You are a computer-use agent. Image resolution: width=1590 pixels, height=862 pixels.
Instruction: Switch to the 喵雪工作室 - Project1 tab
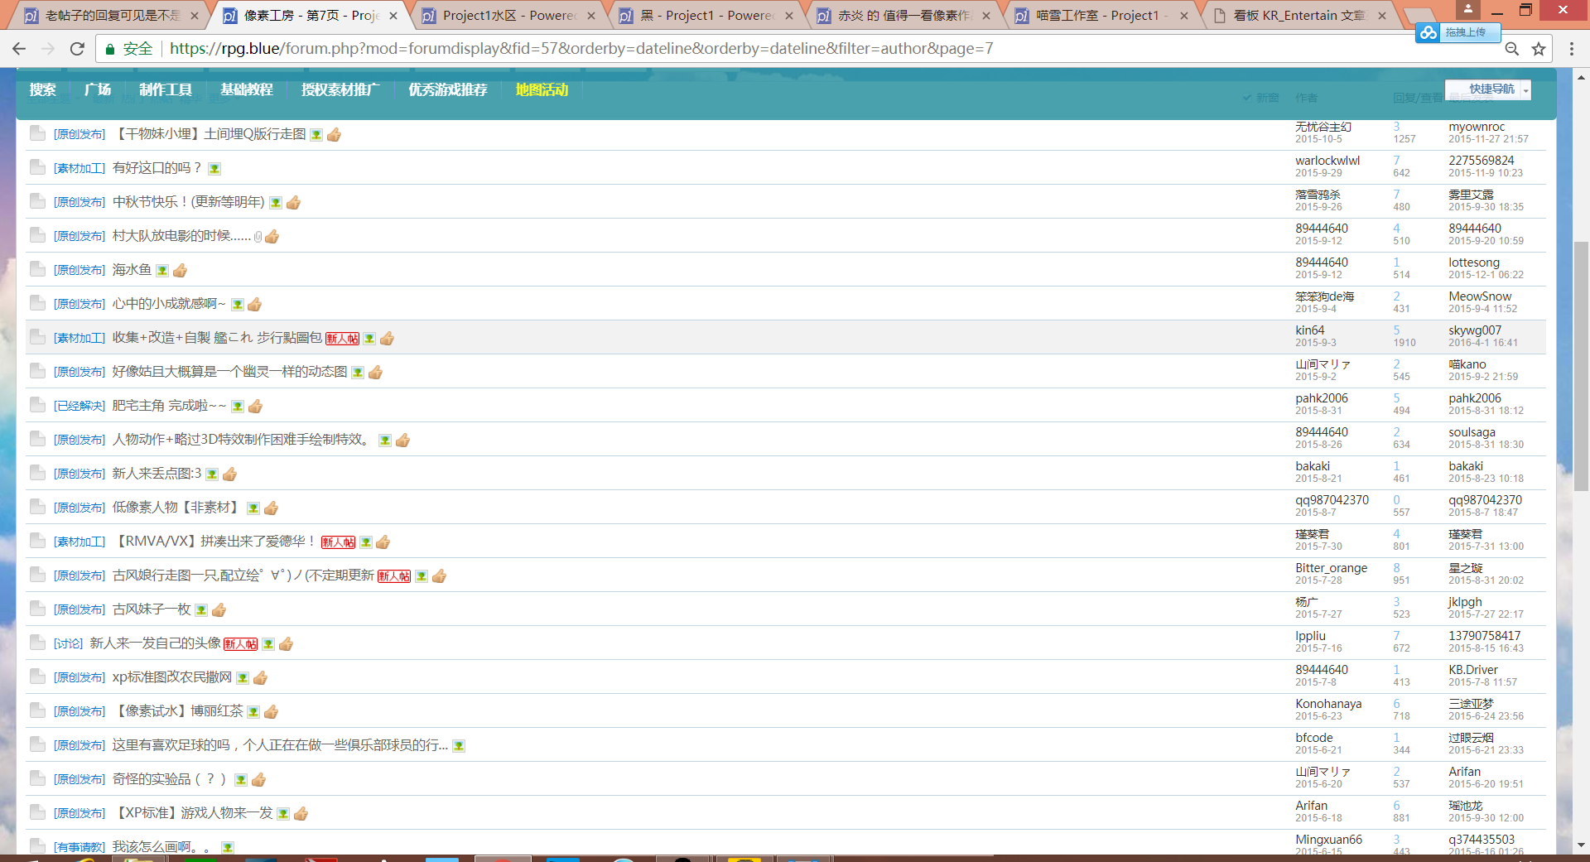tap(1101, 16)
